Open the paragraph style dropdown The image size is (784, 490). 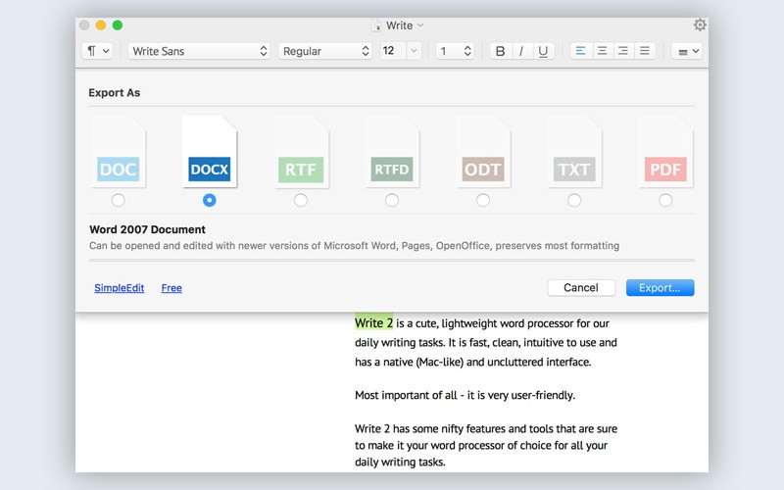pyautogui.click(x=97, y=51)
